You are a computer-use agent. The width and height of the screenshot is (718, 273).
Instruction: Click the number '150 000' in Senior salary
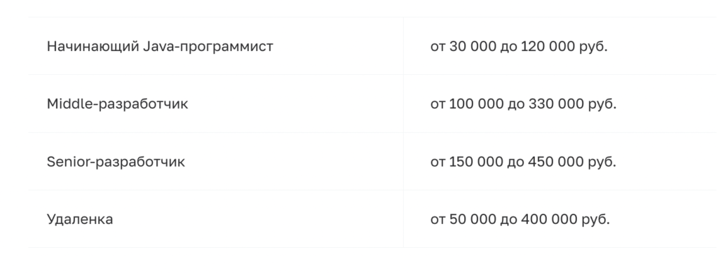[476, 162]
